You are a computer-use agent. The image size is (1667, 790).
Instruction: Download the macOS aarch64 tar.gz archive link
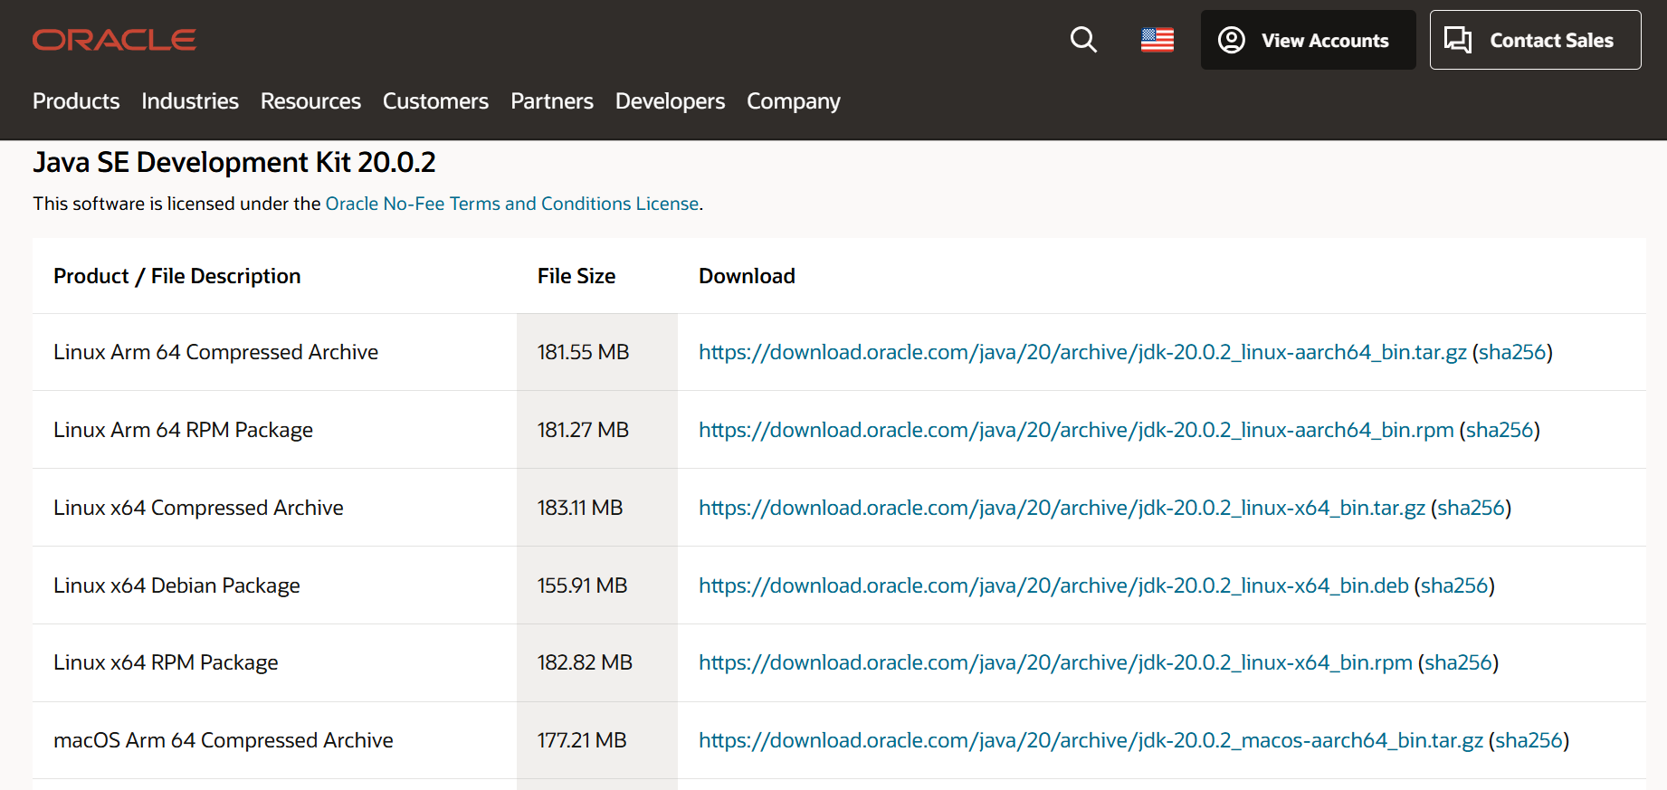(x=1091, y=740)
